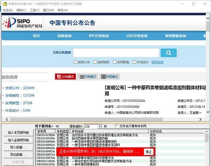
Task: Switch to 附图模式 thumbnail view
Action: (x=109, y=77)
